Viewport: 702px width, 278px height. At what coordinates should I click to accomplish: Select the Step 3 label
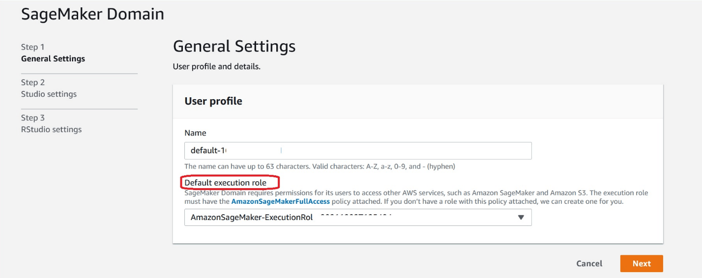pos(33,118)
